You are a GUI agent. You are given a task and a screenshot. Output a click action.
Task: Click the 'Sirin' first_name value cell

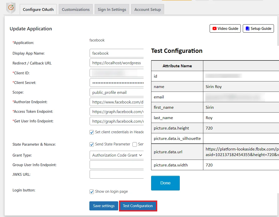241,107
